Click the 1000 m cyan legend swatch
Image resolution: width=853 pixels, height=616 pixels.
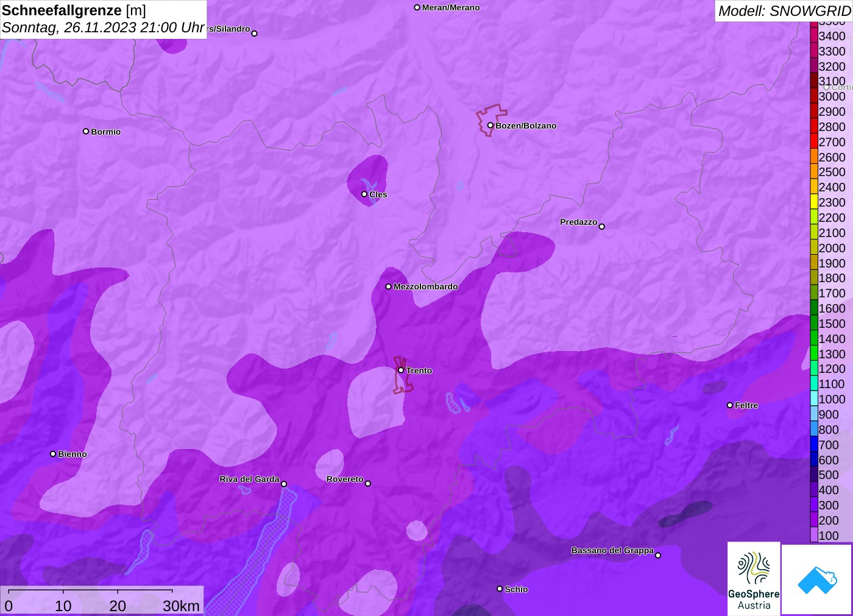coord(814,398)
